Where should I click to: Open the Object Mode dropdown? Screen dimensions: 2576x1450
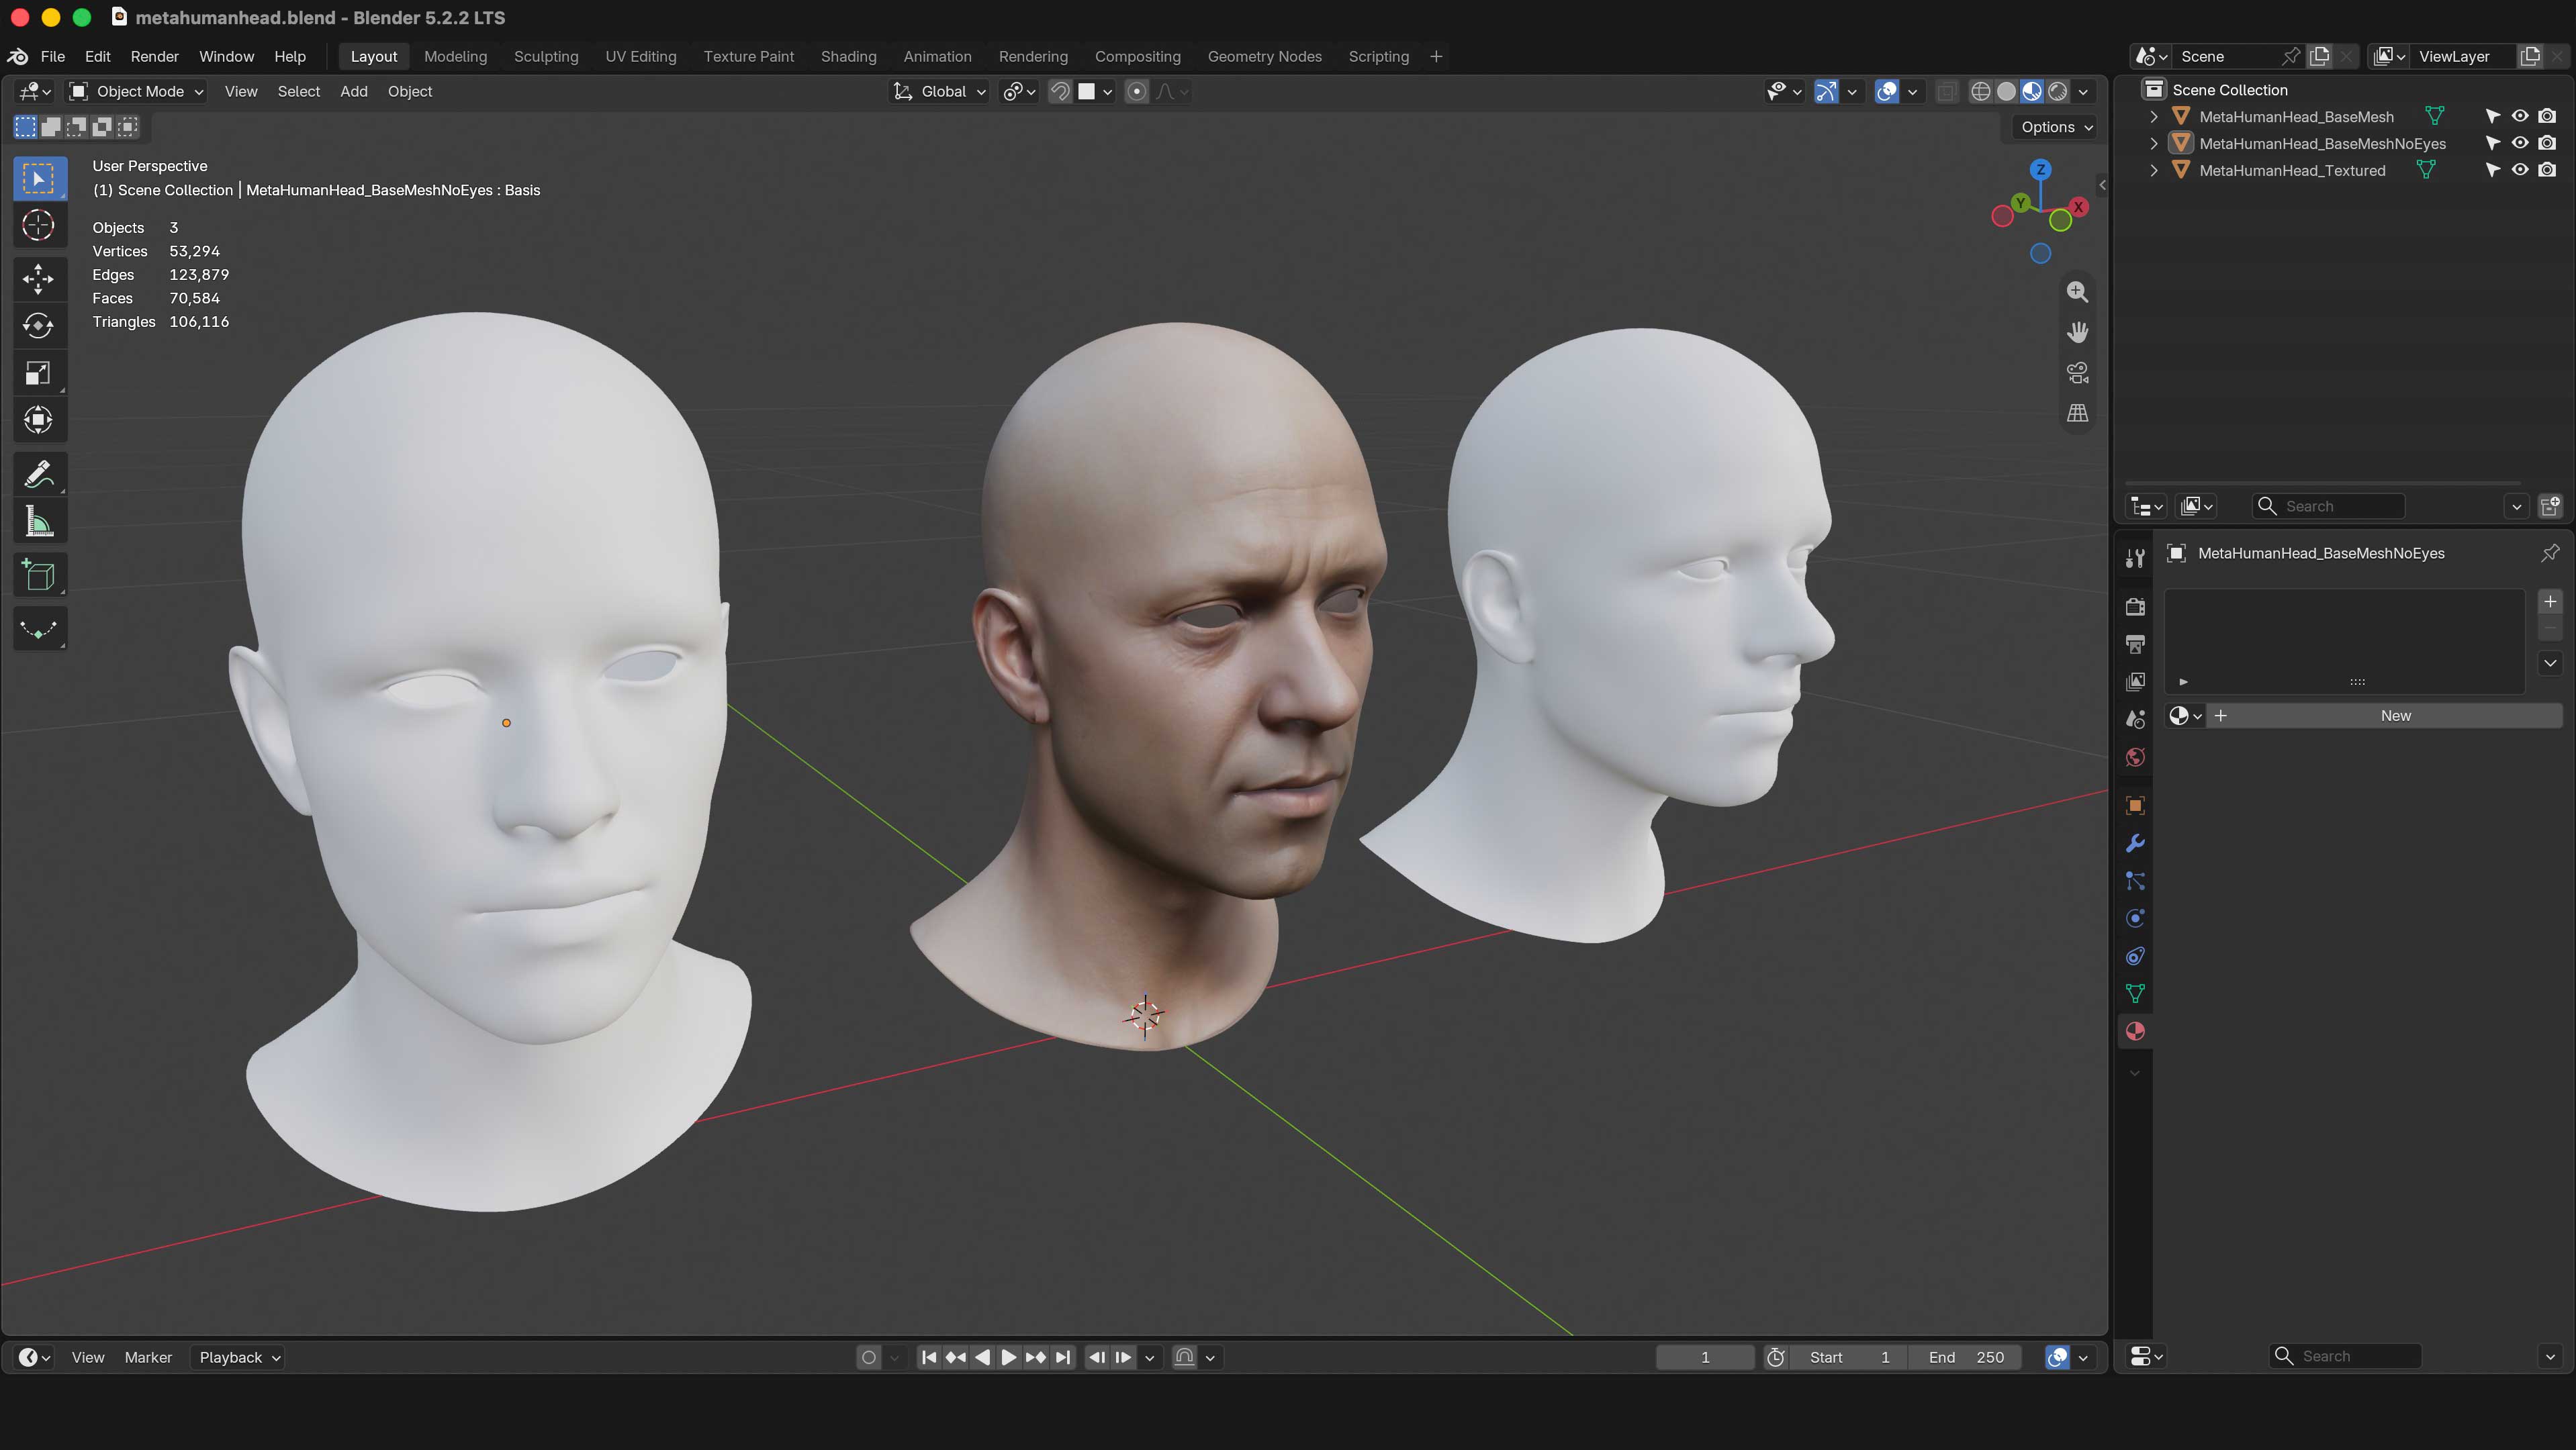[x=137, y=92]
